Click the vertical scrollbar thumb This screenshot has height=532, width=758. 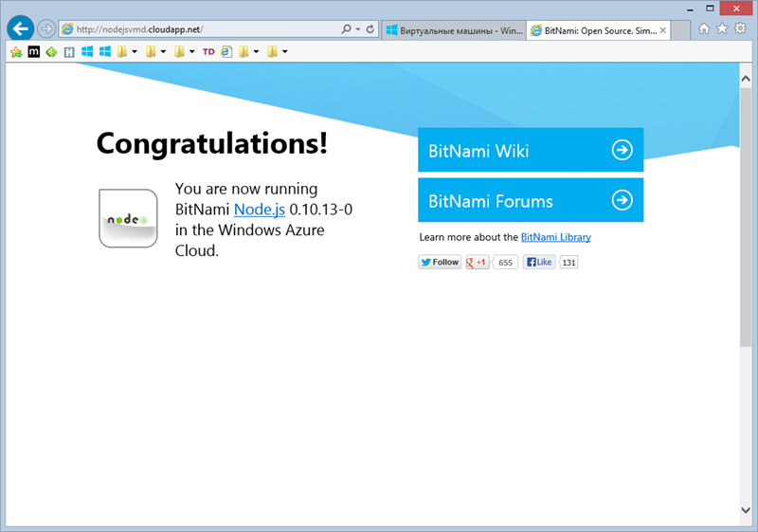[746, 216]
